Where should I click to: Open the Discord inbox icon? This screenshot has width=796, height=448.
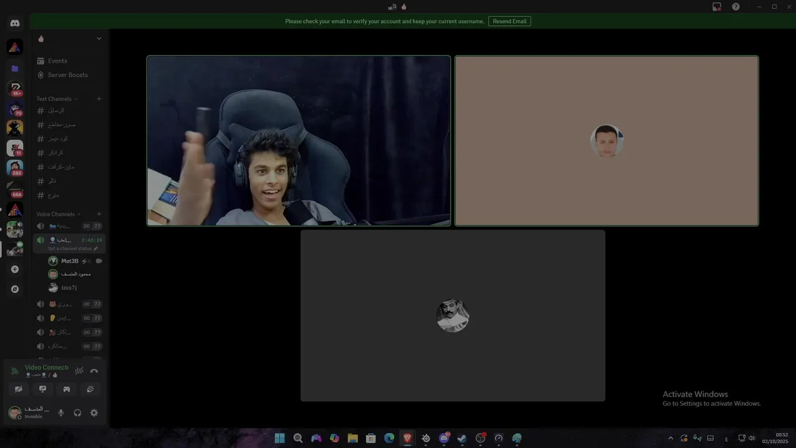click(x=717, y=7)
